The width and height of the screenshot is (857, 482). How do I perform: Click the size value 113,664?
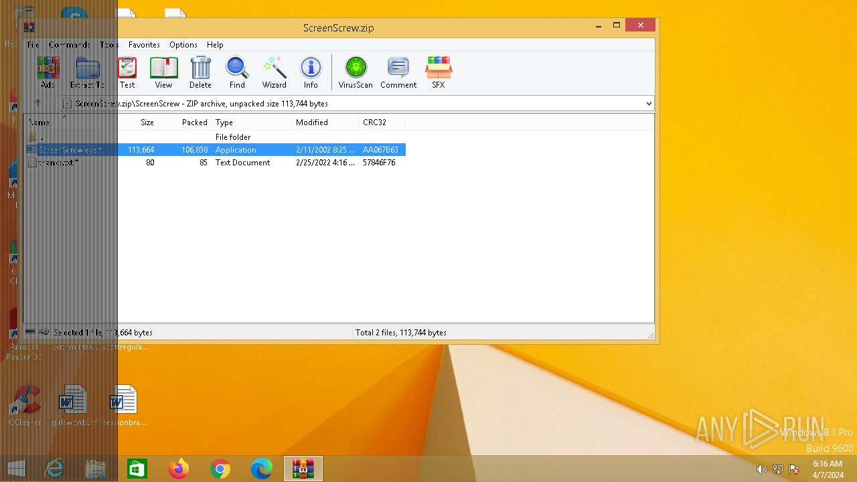tap(141, 150)
